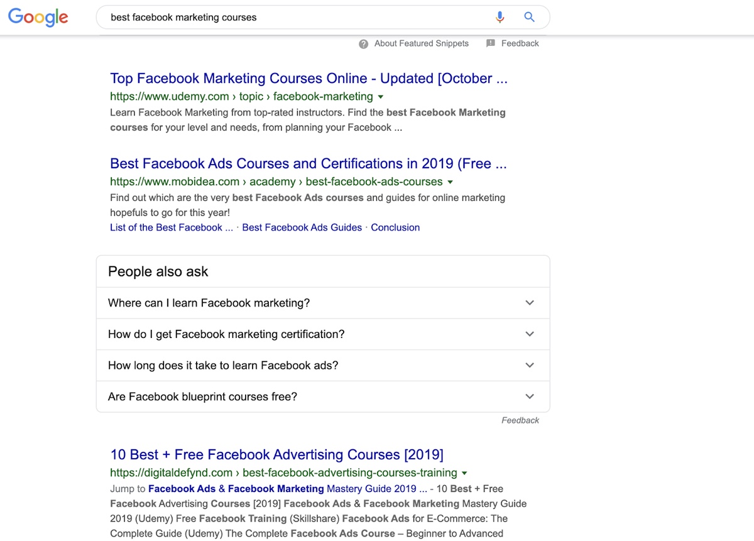
Task: Click the "Best Facebook Ads Guides" sitelink
Action: point(302,227)
